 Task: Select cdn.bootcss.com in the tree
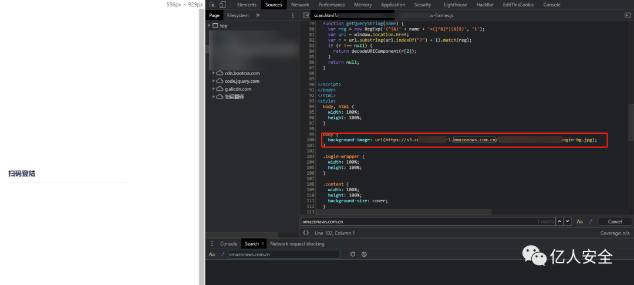click(x=242, y=73)
